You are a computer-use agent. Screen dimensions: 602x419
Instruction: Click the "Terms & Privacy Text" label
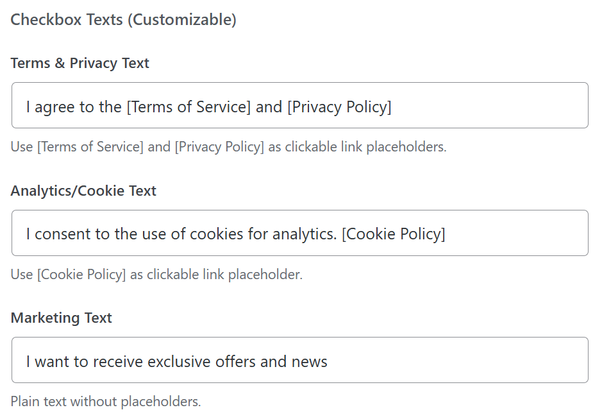pyautogui.click(x=80, y=64)
